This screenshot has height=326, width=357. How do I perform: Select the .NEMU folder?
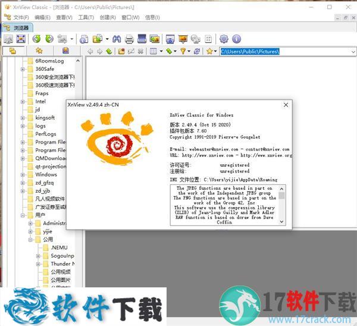tap(55, 247)
